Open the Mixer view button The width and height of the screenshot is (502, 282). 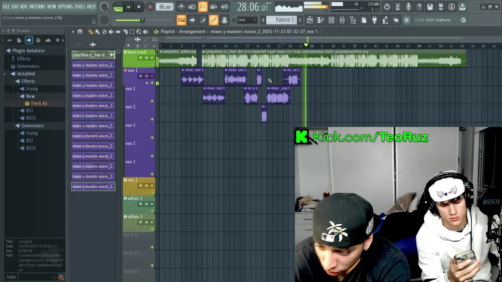coord(342,20)
